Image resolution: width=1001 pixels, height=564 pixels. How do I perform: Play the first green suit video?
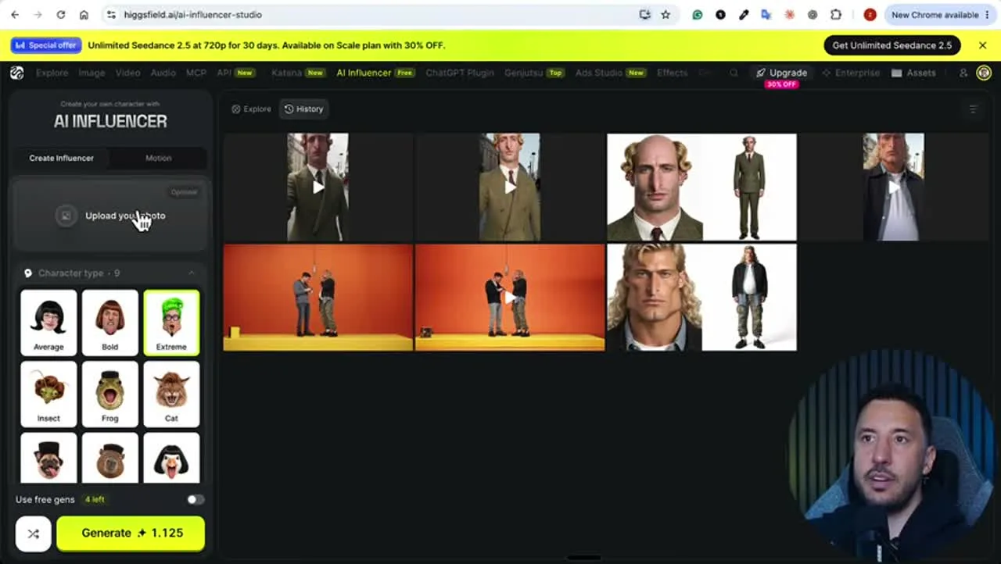tap(318, 187)
